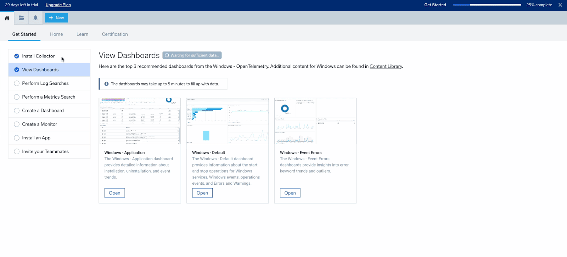Image resolution: width=567 pixels, height=257 pixels.
Task: Click the Windows - Event Errors card title
Action: [301, 153]
